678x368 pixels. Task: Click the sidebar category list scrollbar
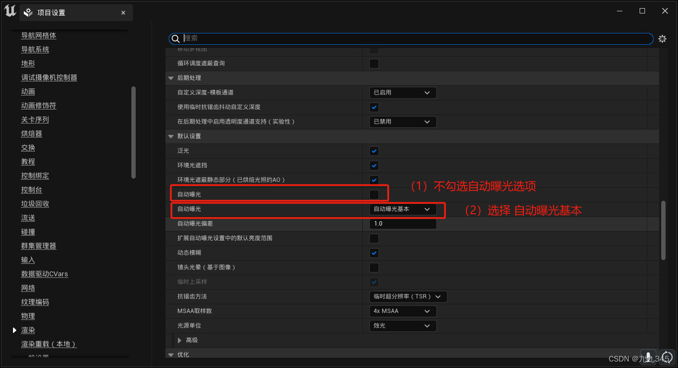click(x=134, y=132)
